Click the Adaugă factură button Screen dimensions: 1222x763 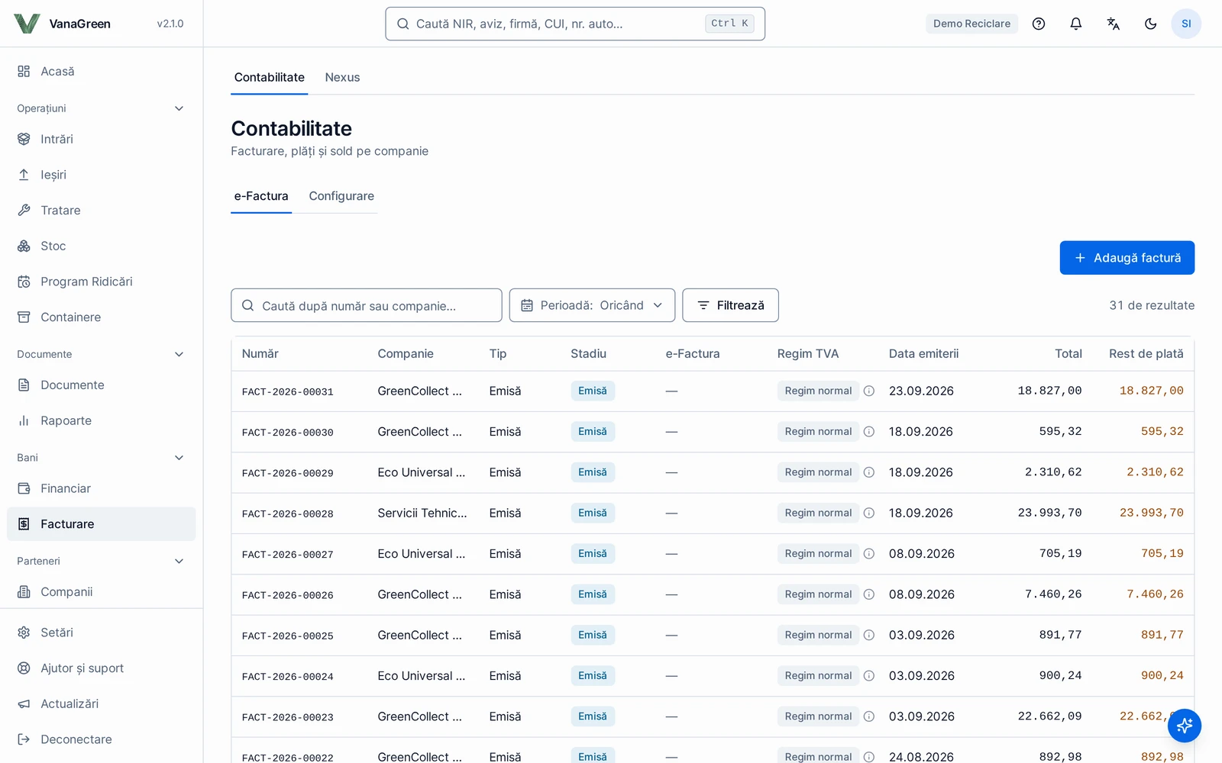click(x=1127, y=258)
